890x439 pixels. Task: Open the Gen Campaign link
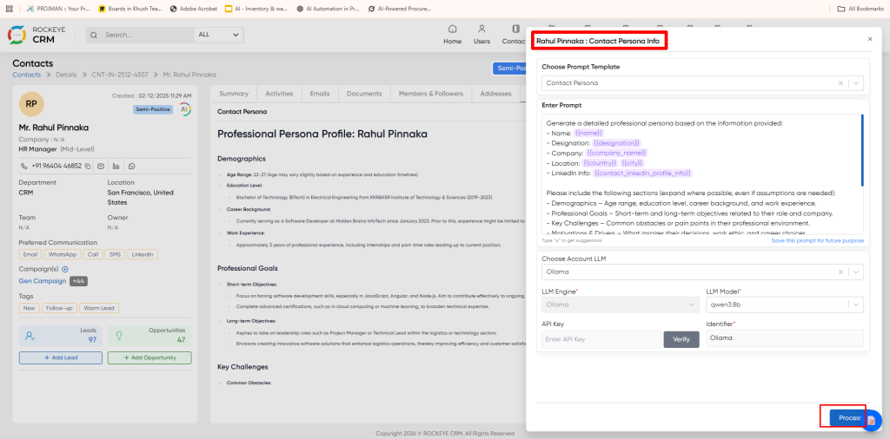coord(43,281)
